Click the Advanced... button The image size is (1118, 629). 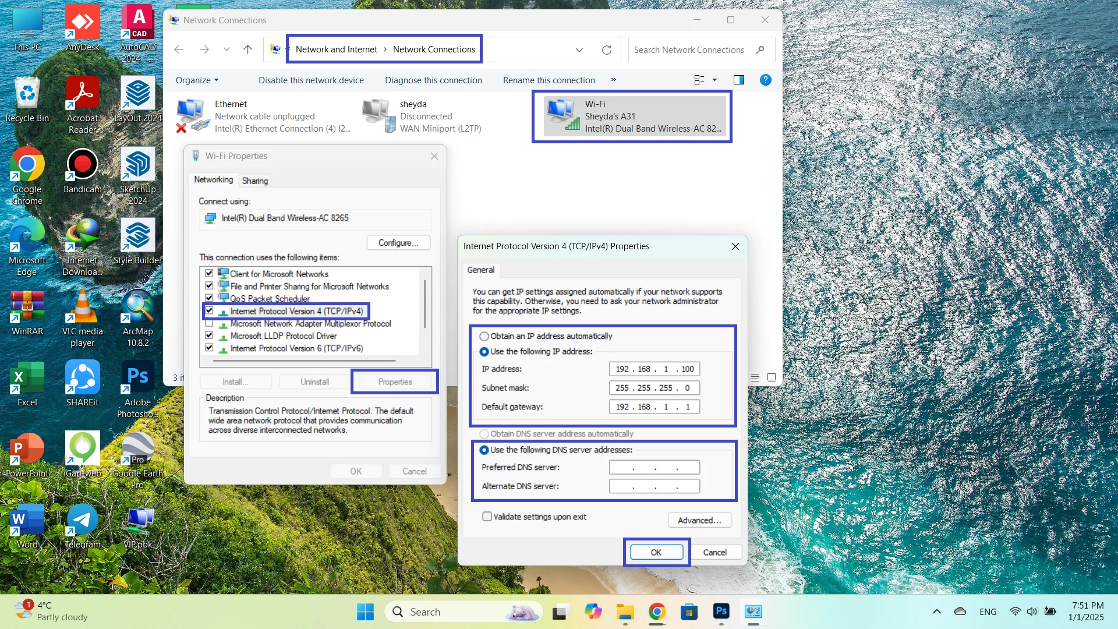(x=699, y=520)
